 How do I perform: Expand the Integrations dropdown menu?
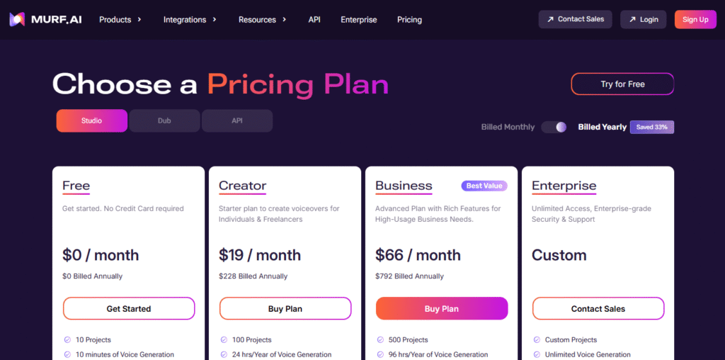point(190,20)
